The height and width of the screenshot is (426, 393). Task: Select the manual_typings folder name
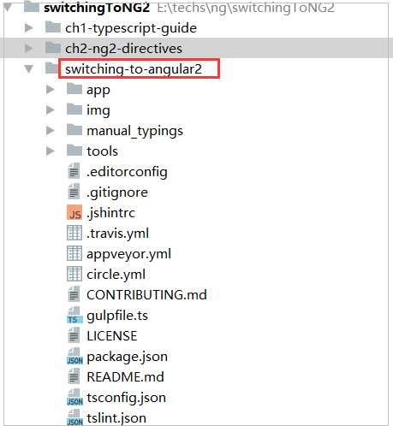click(134, 131)
